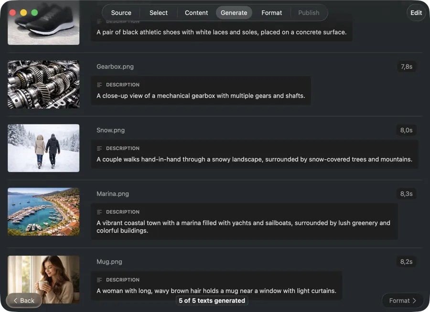Screen dimensions: 430x312
Task: Click the Publish step
Action: coord(309,12)
